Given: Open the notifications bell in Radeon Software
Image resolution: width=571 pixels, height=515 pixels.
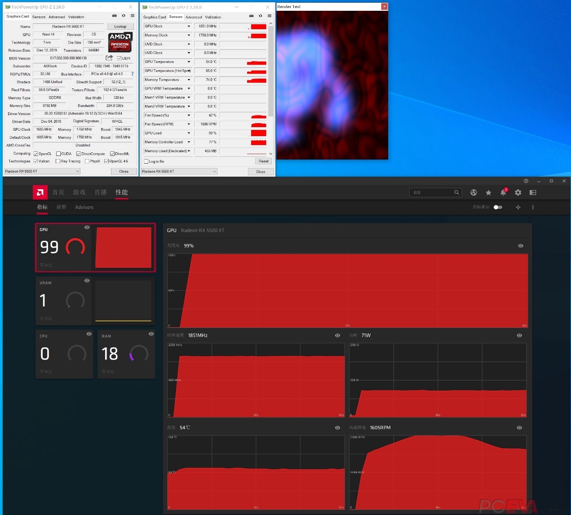Looking at the screenshot, I should [503, 192].
